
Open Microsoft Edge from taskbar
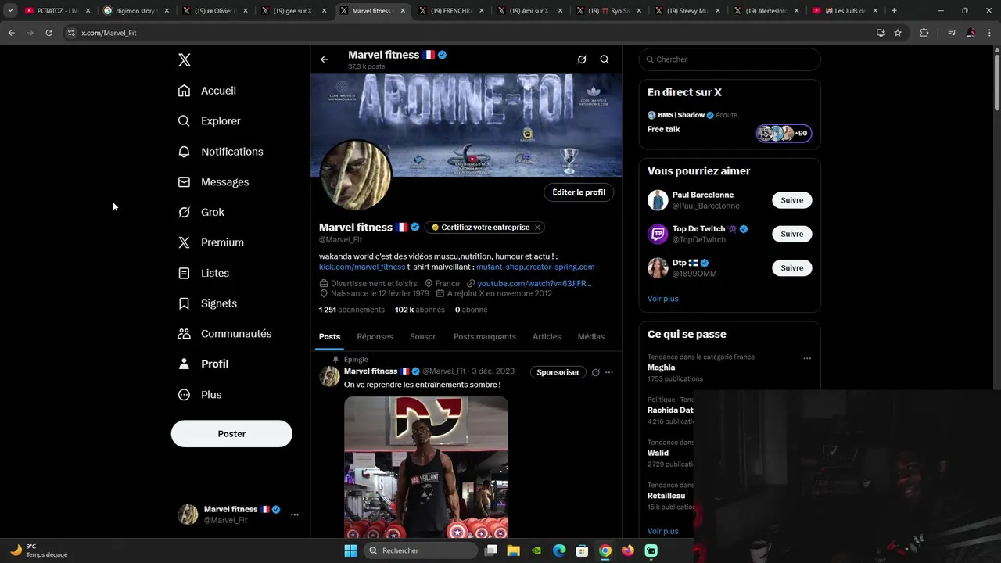pos(559,550)
